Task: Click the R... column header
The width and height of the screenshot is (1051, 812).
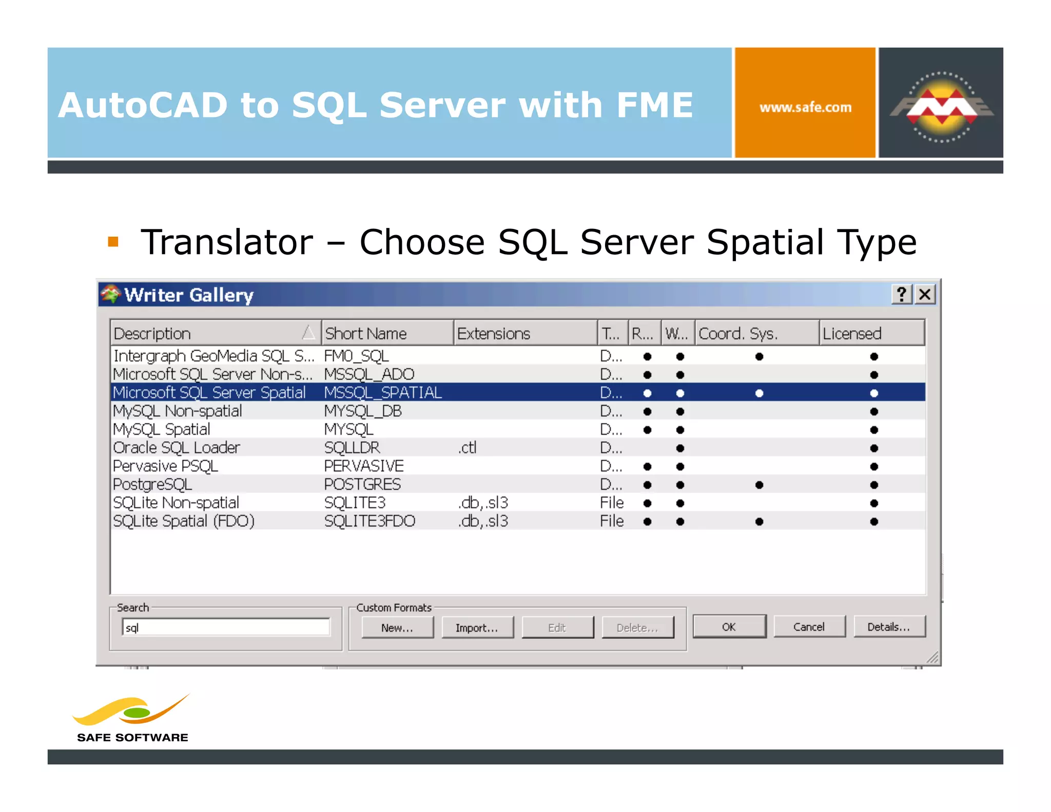Action: click(645, 333)
